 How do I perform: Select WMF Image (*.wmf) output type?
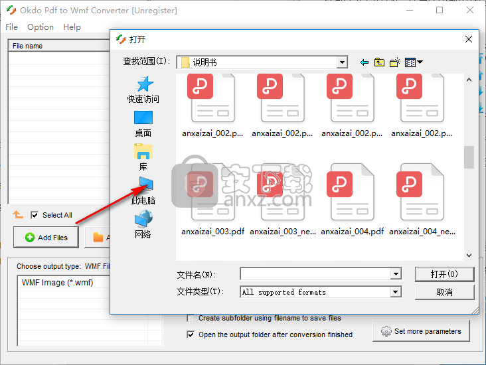click(x=57, y=283)
